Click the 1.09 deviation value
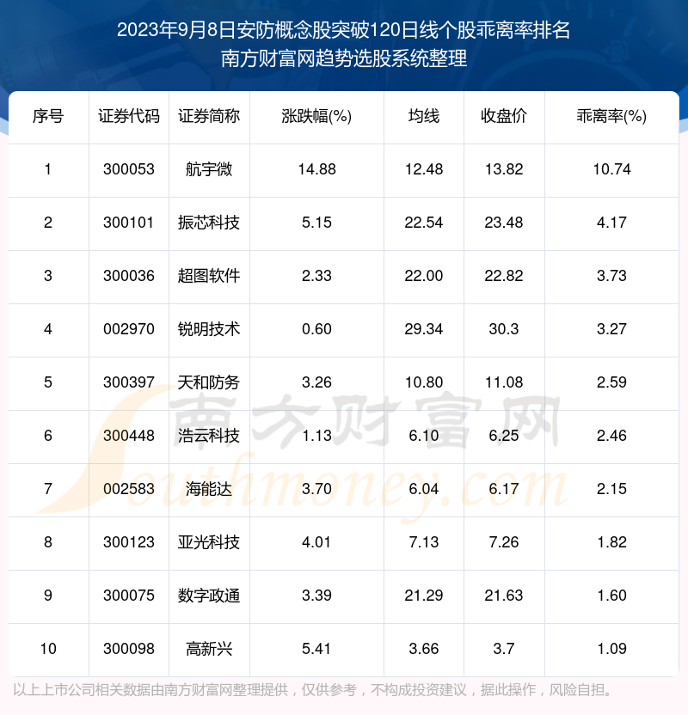This screenshot has height=715, width=688. pyautogui.click(x=611, y=649)
